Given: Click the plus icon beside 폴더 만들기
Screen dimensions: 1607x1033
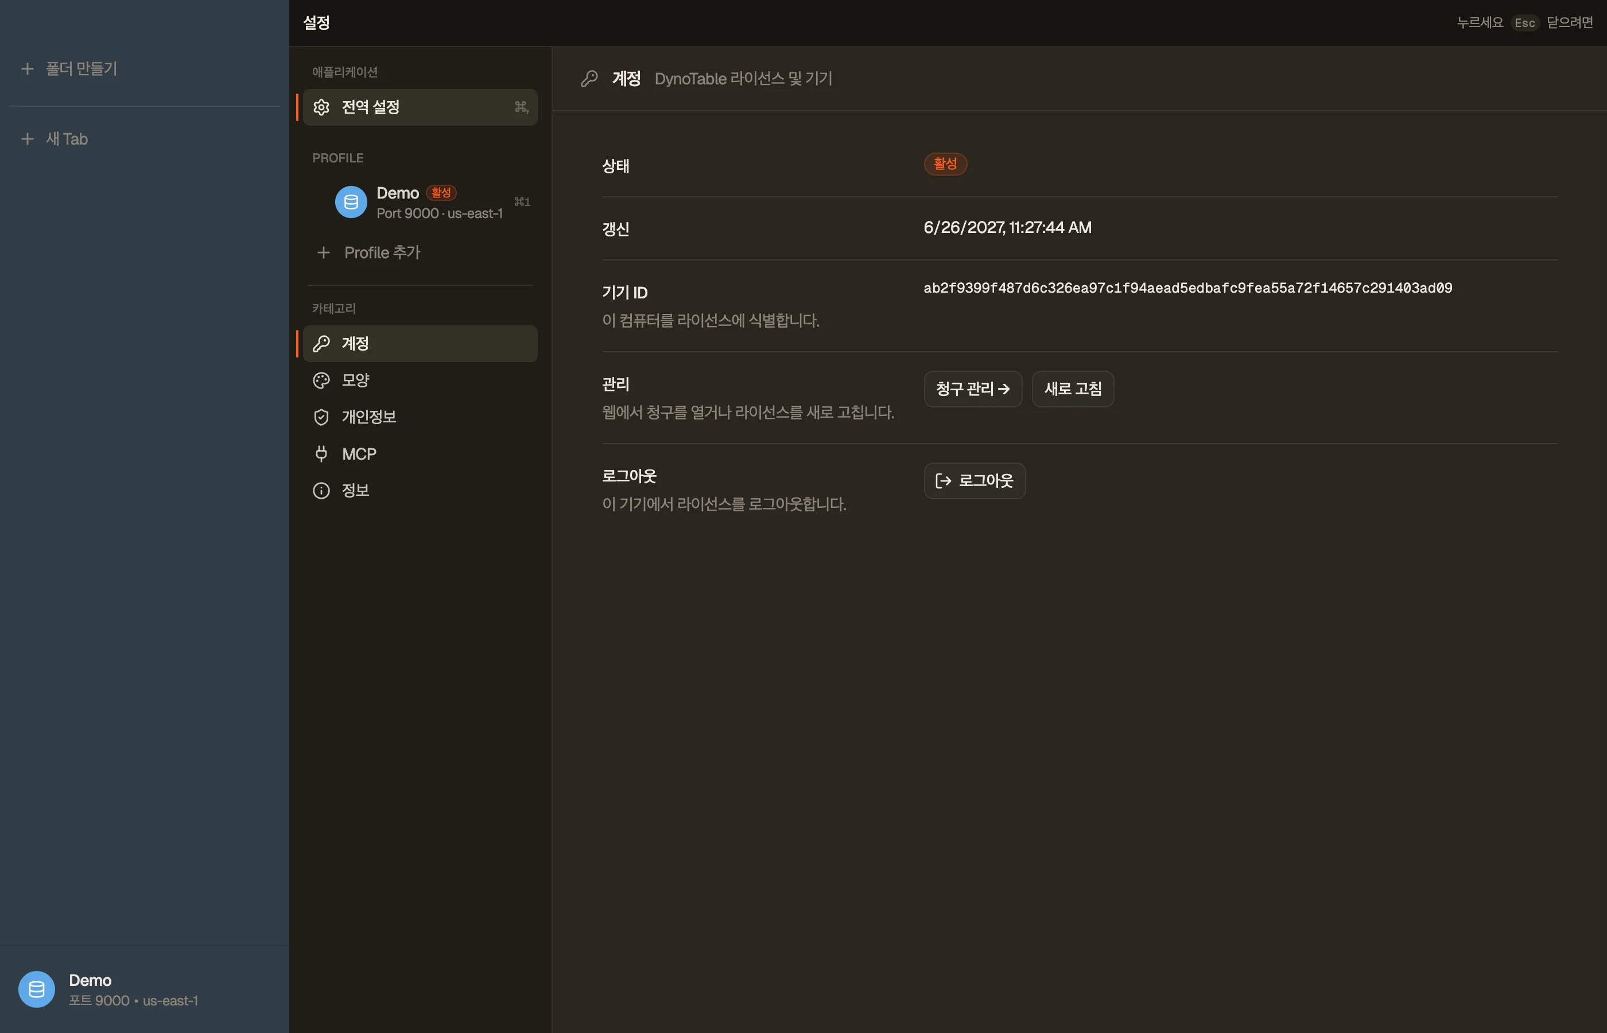Looking at the screenshot, I should click(x=28, y=68).
